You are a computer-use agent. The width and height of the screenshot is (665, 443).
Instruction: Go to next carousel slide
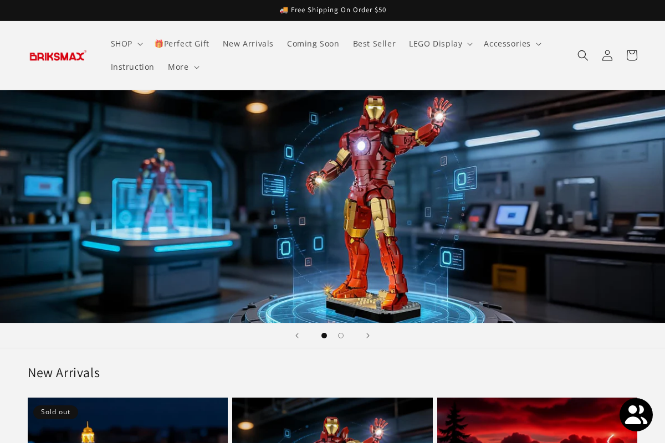pyautogui.click(x=368, y=336)
